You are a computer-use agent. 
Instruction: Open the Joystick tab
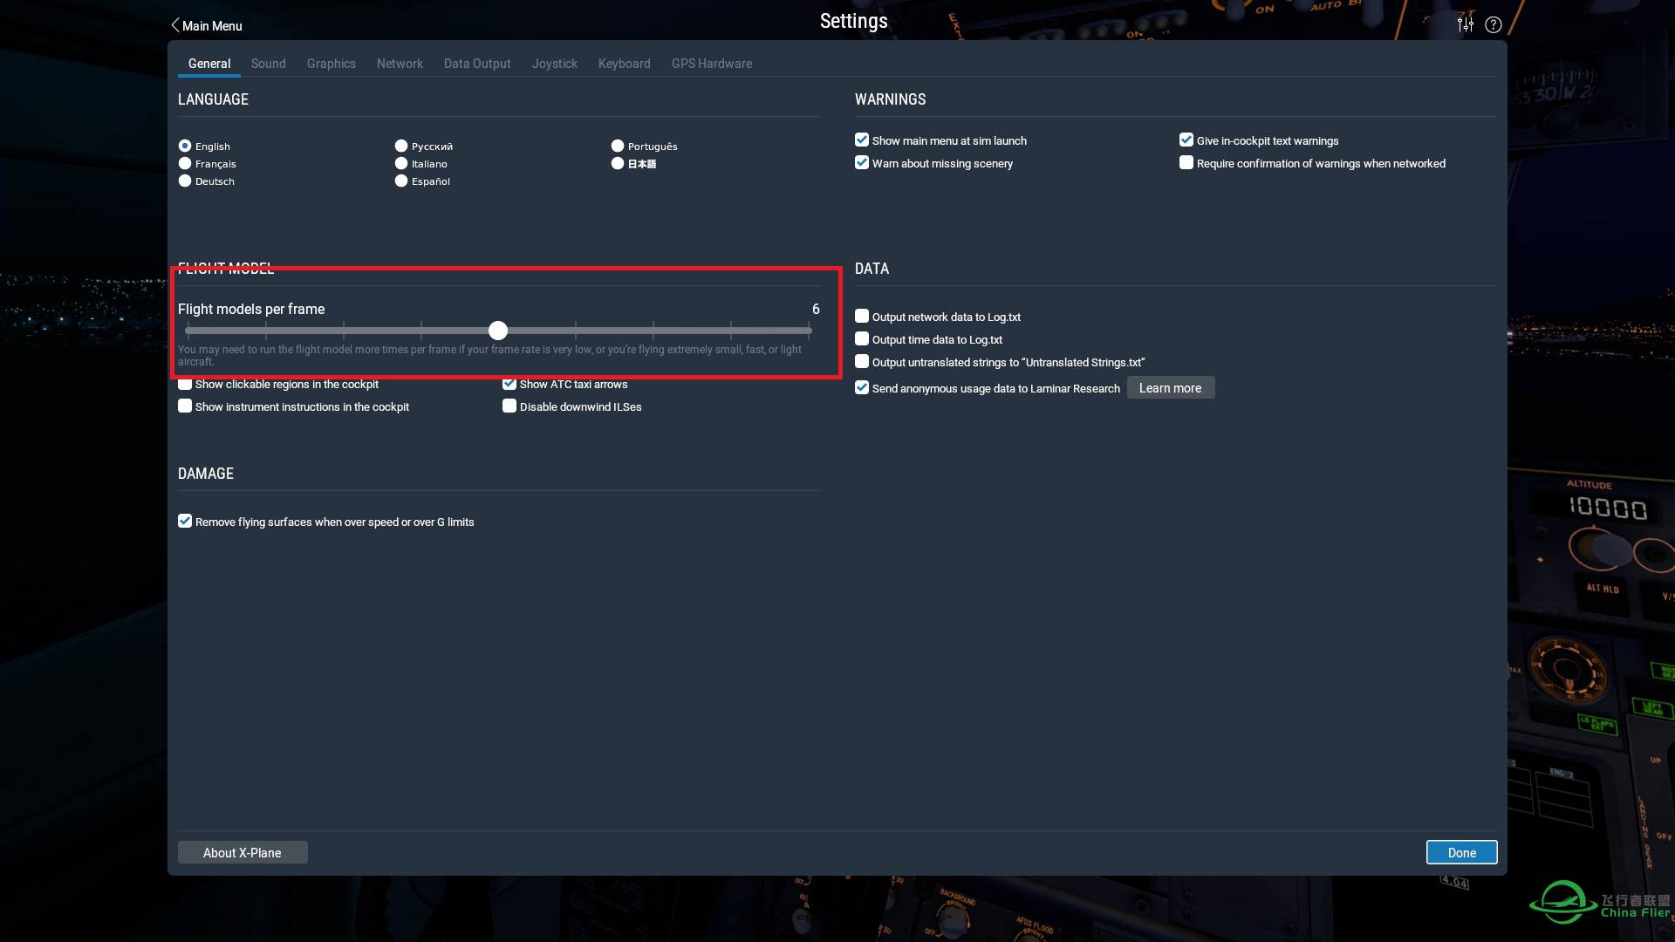click(555, 64)
